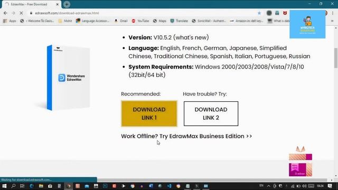The width and height of the screenshot is (338, 190).
Task: Click the vertical page scrollbar thumb
Action: point(336,58)
